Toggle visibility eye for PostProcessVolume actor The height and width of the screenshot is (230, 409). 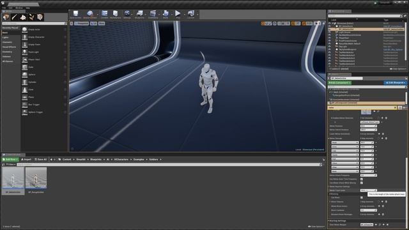pos(330,41)
